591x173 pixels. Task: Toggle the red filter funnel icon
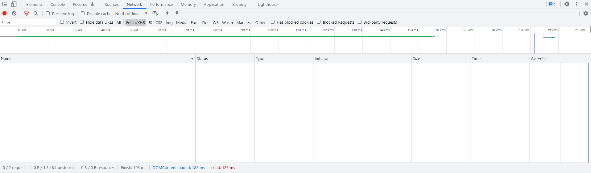pyautogui.click(x=27, y=14)
